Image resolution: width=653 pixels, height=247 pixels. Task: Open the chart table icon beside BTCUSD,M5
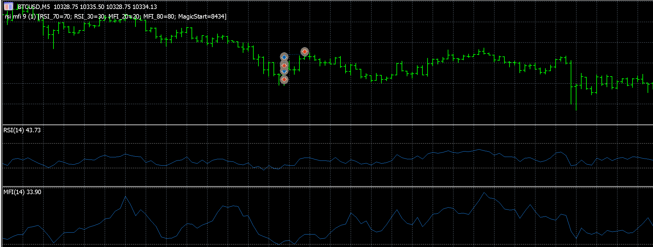tap(8, 6)
